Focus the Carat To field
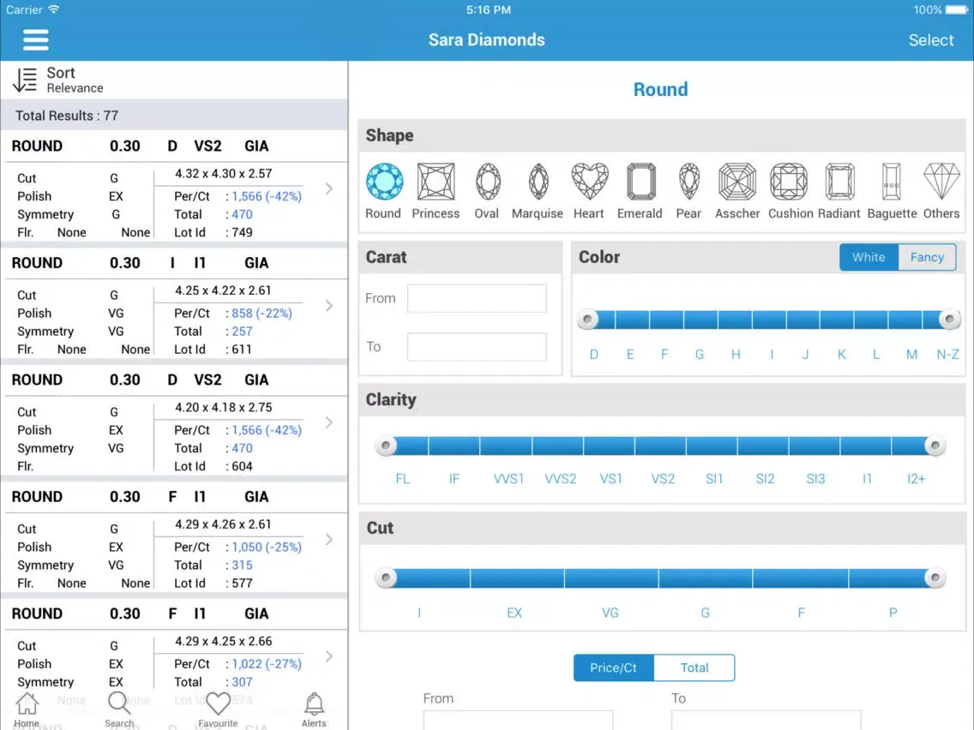The image size is (974, 730). click(x=477, y=347)
